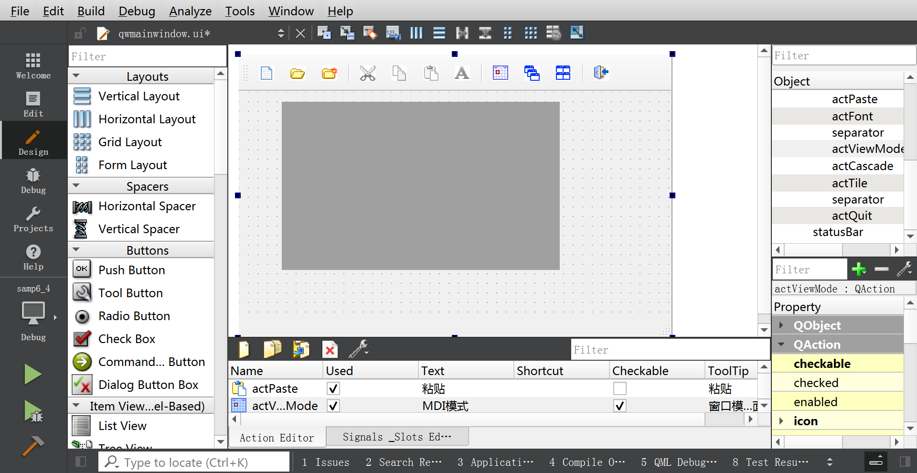Start debugging with run-bug icon
The width and height of the screenshot is (917, 473).
[33, 411]
